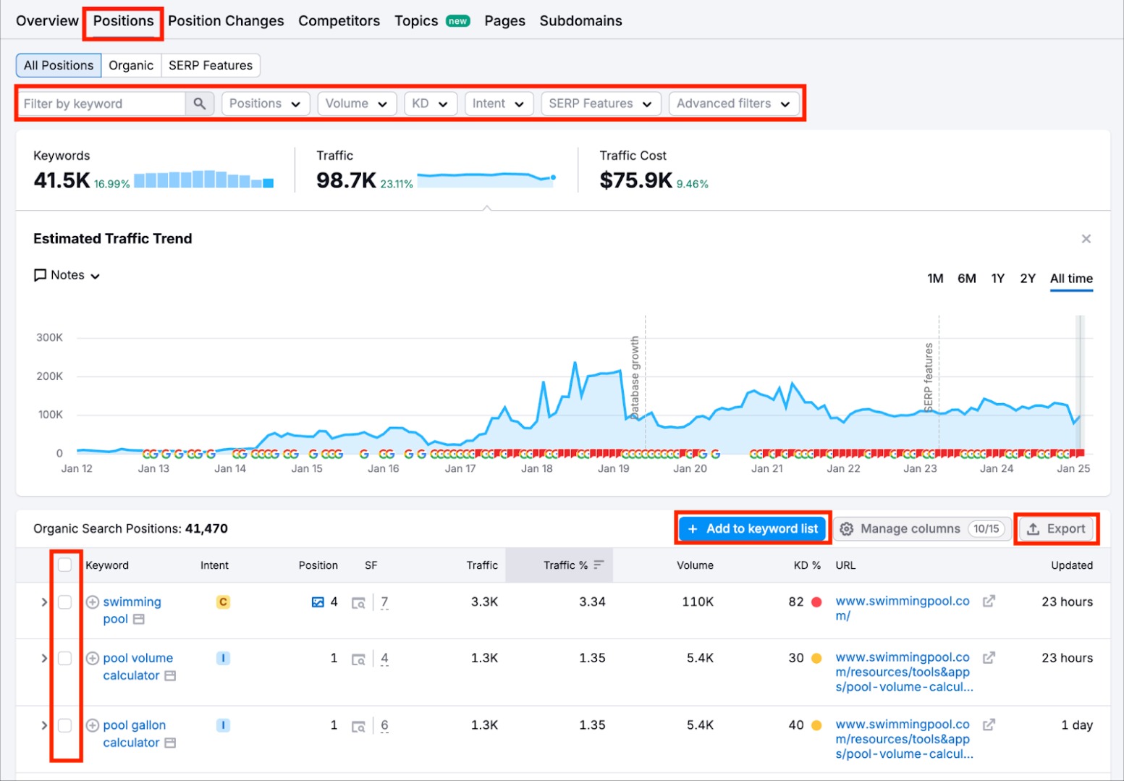1124x781 pixels.
Task: Check the pool gallon calculator checkbox
Action: [64, 725]
